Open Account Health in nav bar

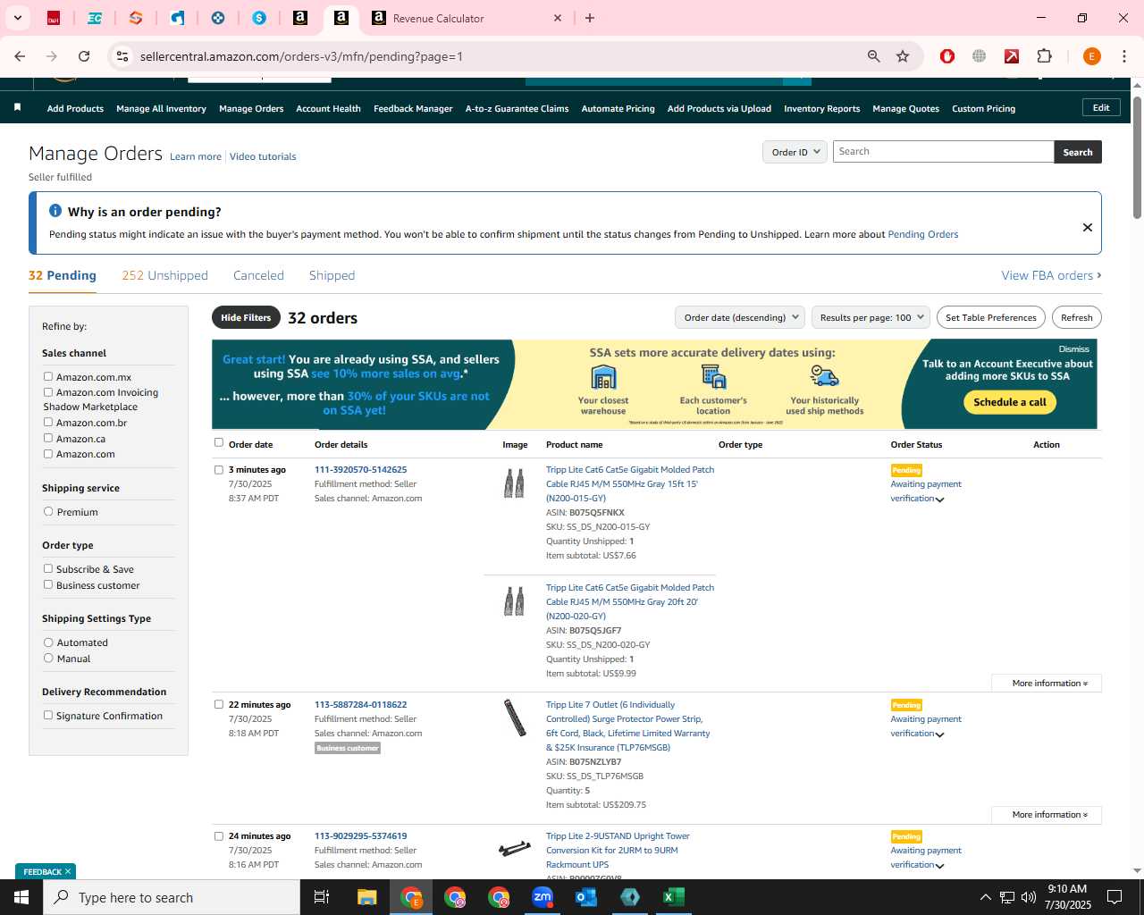328,108
